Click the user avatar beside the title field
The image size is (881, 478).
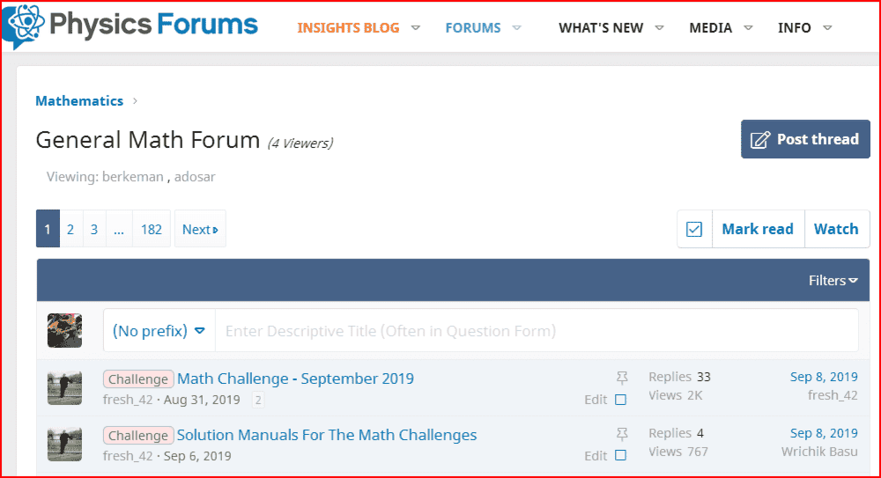click(x=64, y=330)
